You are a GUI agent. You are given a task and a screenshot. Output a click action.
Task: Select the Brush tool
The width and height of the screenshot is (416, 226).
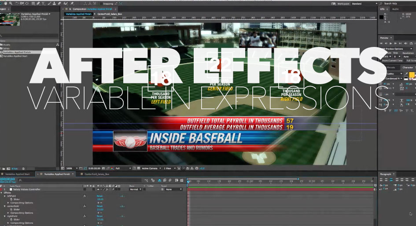click(x=49, y=4)
